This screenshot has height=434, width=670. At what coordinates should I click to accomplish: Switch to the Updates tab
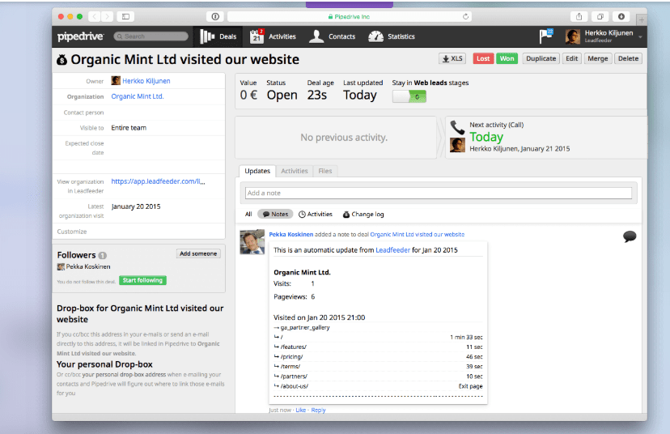(x=257, y=171)
